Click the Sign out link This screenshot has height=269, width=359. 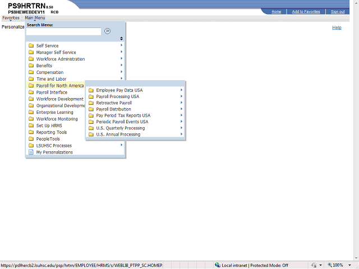coord(338,11)
